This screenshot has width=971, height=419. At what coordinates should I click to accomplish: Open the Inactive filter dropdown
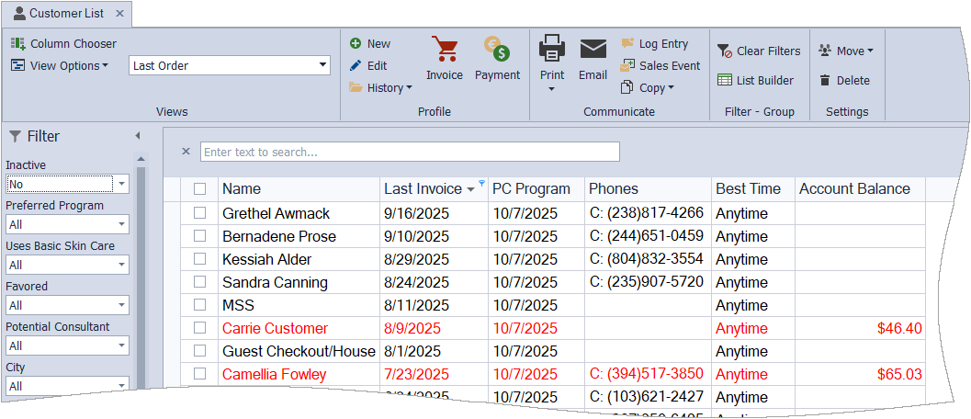[x=121, y=184]
